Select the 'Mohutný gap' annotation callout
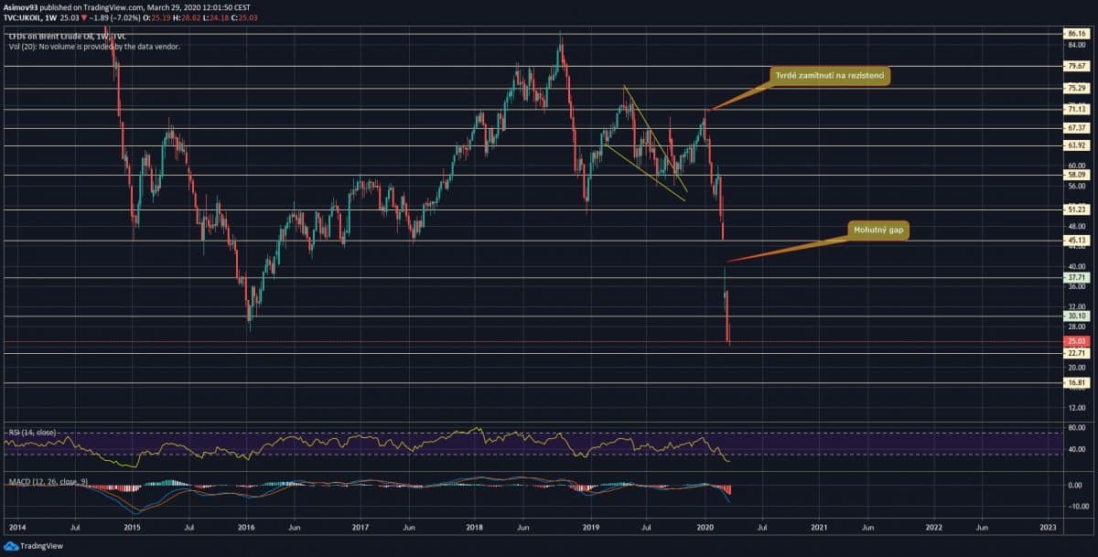 tap(879, 229)
